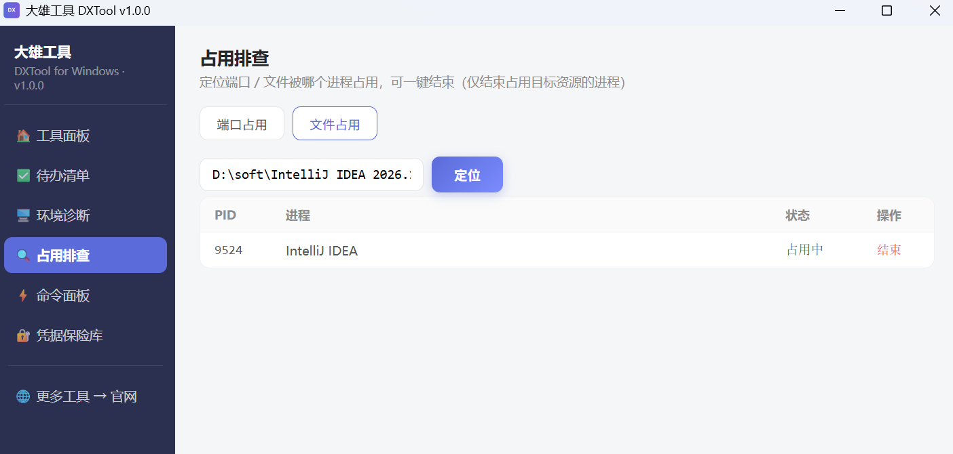Click the 定位 button
953x454 pixels.
pyautogui.click(x=467, y=175)
